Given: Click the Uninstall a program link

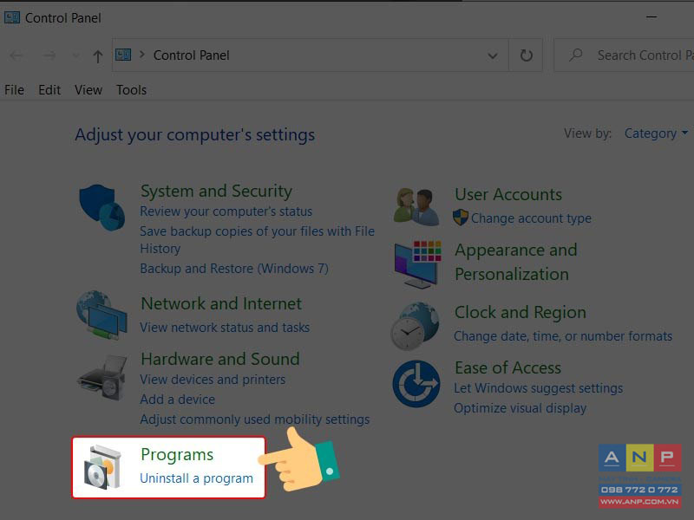Looking at the screenshot, I should click(x=197, y=478).
